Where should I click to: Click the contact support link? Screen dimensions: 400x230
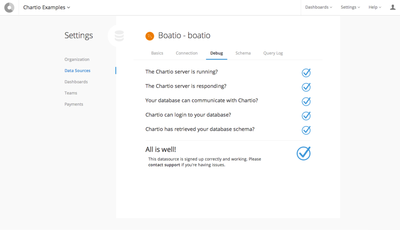164,165
